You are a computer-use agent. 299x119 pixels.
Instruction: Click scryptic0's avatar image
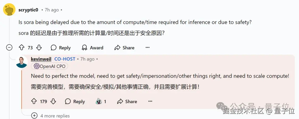click(9, 10)
